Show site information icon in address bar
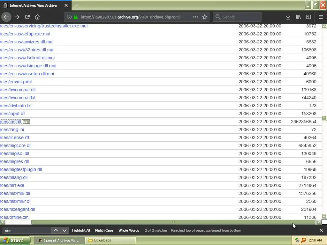327x245 pixels. point(69,17)
